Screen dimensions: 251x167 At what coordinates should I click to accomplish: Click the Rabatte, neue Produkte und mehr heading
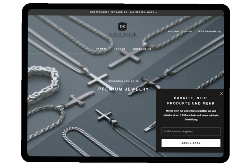pos(191,101)
